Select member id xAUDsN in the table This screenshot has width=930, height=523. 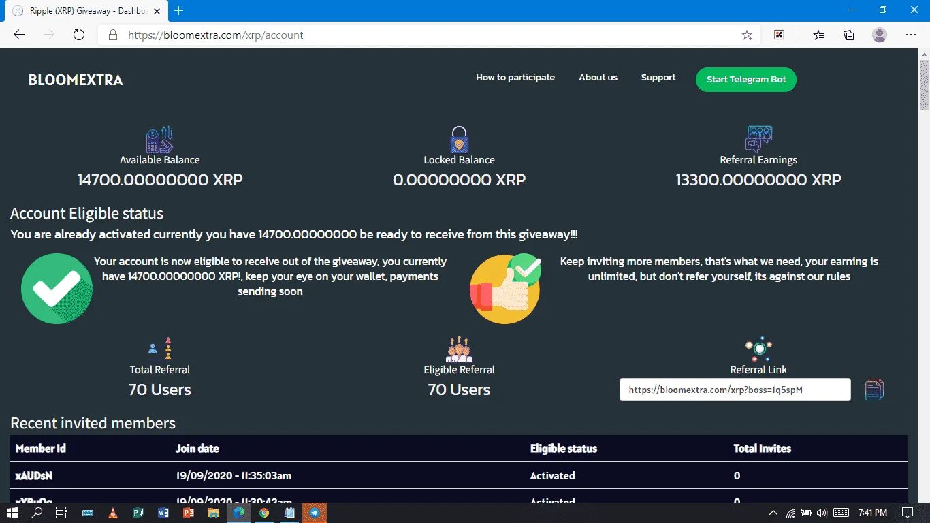coord(35,476)
